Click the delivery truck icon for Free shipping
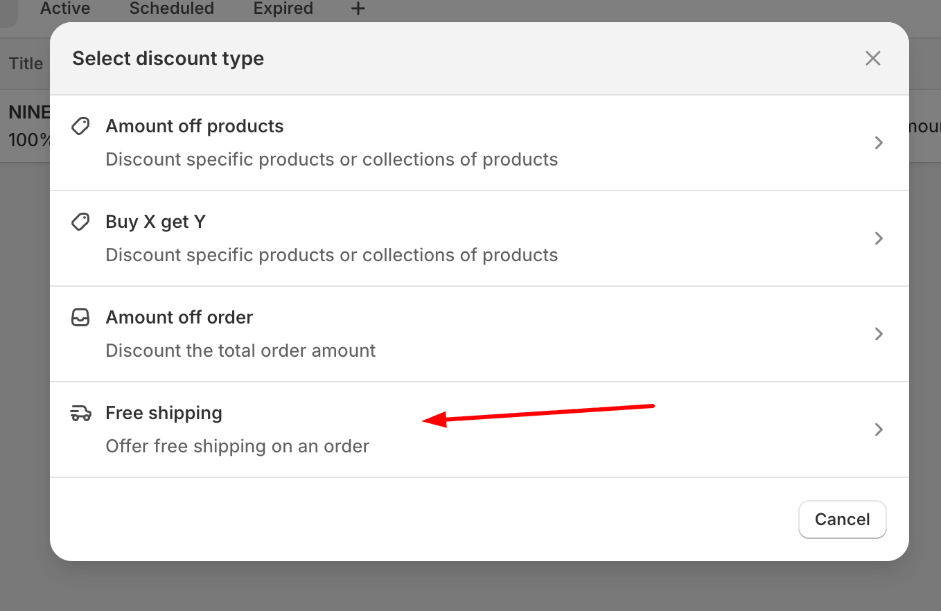941x611 pixels. coord(80,414)
